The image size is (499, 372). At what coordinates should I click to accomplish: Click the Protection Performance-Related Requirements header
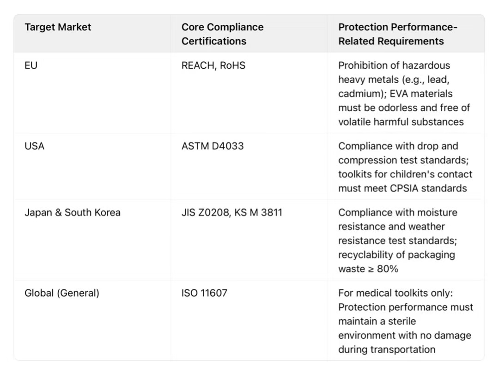point(397,34)
